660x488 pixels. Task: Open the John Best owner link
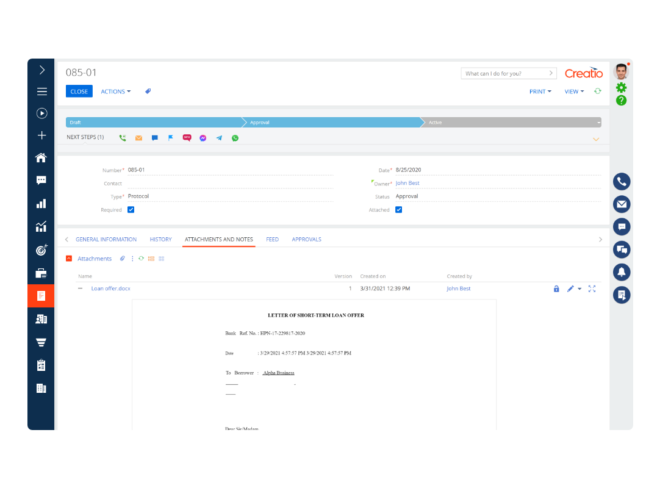pos(407,183)
